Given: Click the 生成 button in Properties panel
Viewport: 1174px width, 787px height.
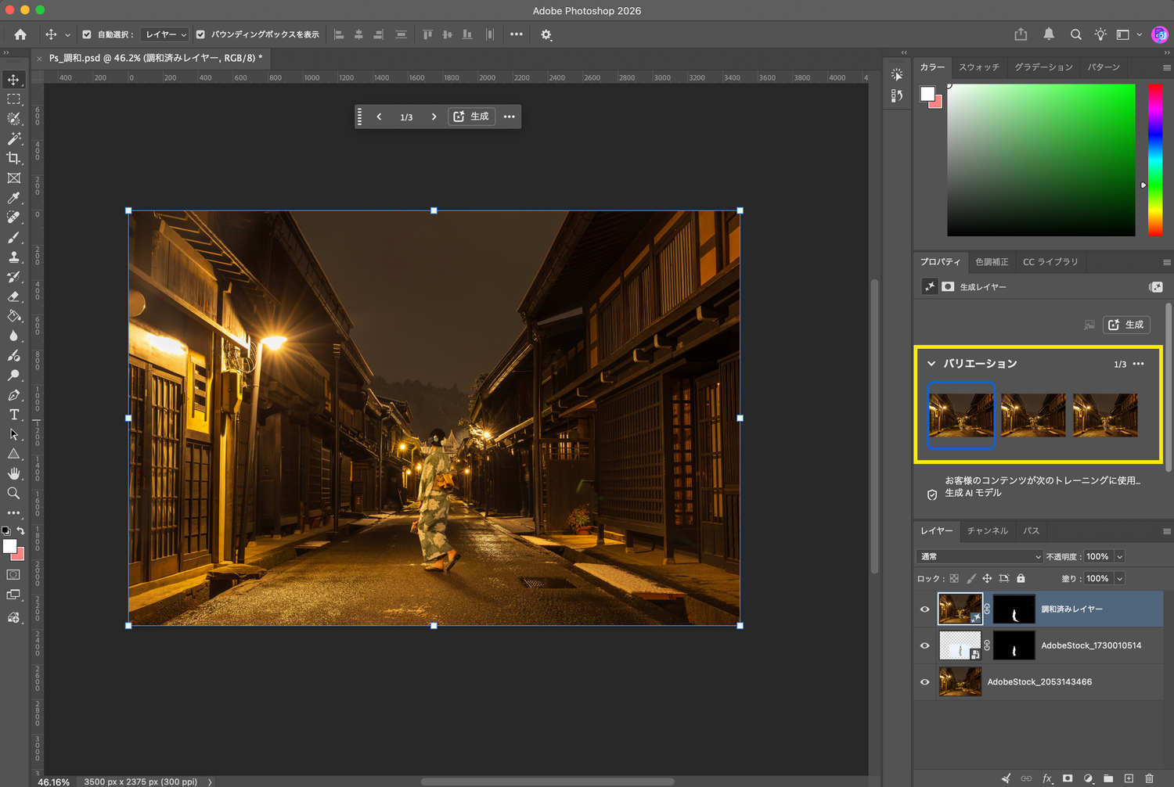Looking at the screenshot, I should (1126, 325).
